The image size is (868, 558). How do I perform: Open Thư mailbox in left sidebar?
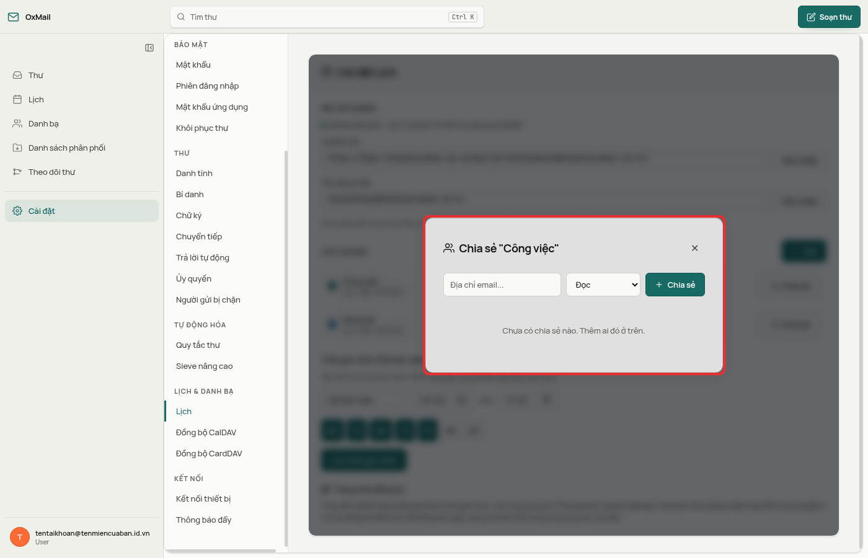point(82,75)
